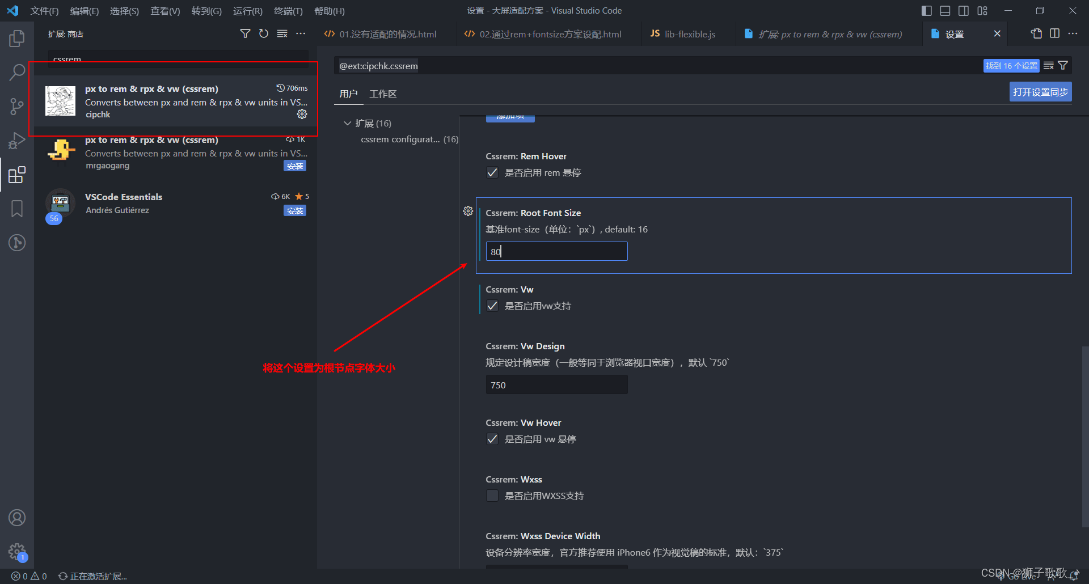Open the 文件(F) menu
Image resolution: width=1089 pixels, height=584 pixels.
coord(44,11)
